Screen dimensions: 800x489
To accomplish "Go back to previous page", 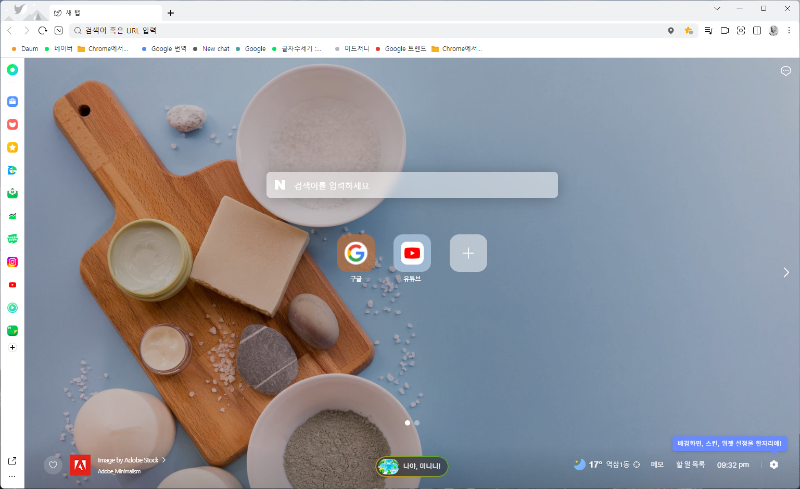I will (x=10, y=31).
